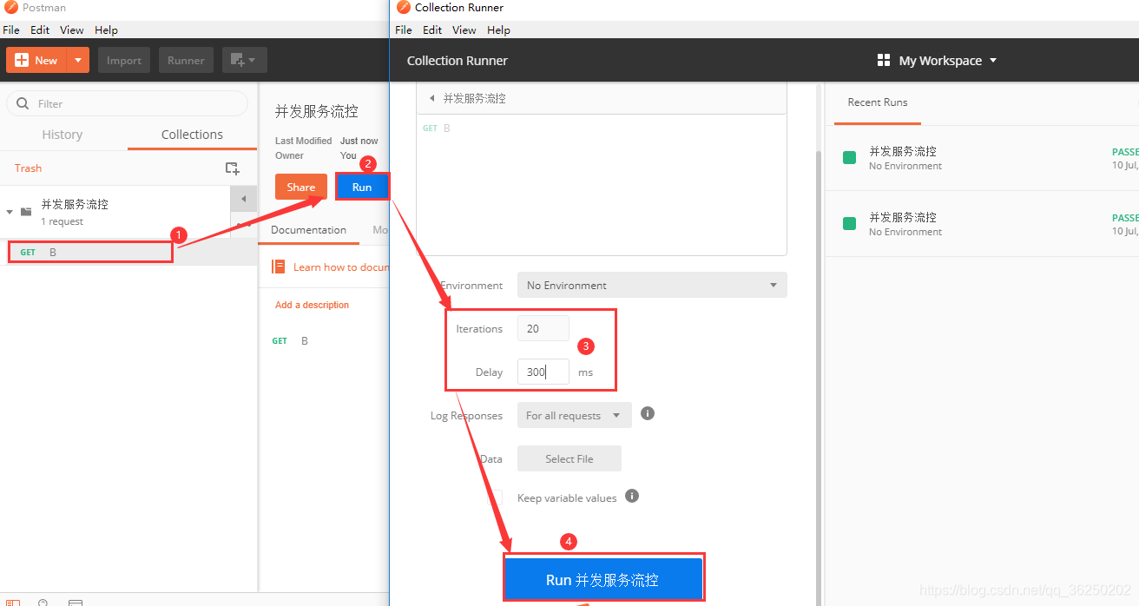The width and height of the screenshot is (1139, 606).
Task: Click GET B in the Runner request list
Action: pyautogui.click(x=437, y=128)
